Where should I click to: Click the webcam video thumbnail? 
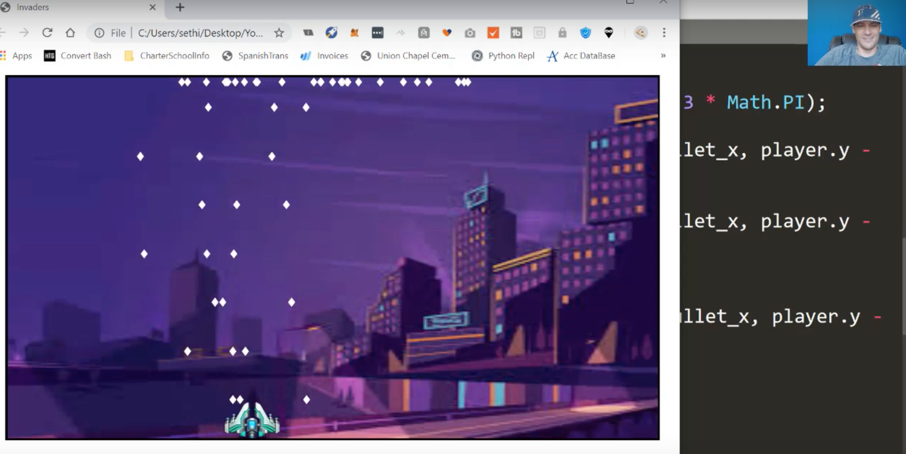click(x=857, y=33)
